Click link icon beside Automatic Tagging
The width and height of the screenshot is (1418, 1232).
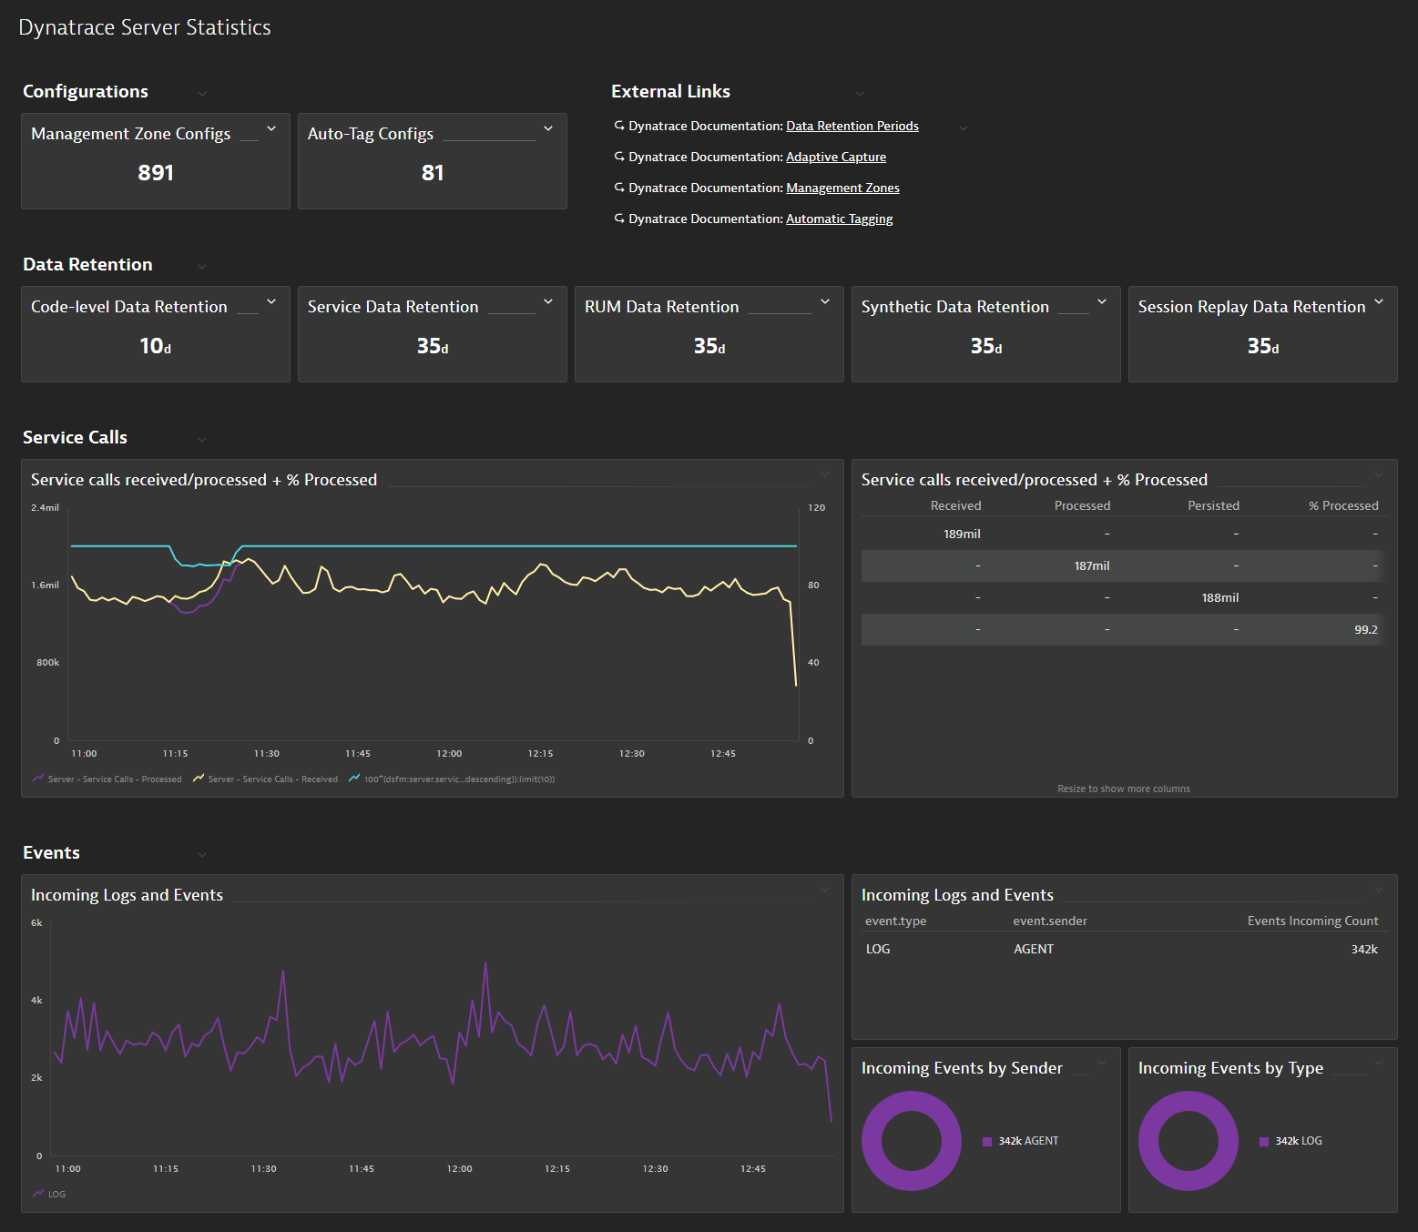(x=619, y=219)
